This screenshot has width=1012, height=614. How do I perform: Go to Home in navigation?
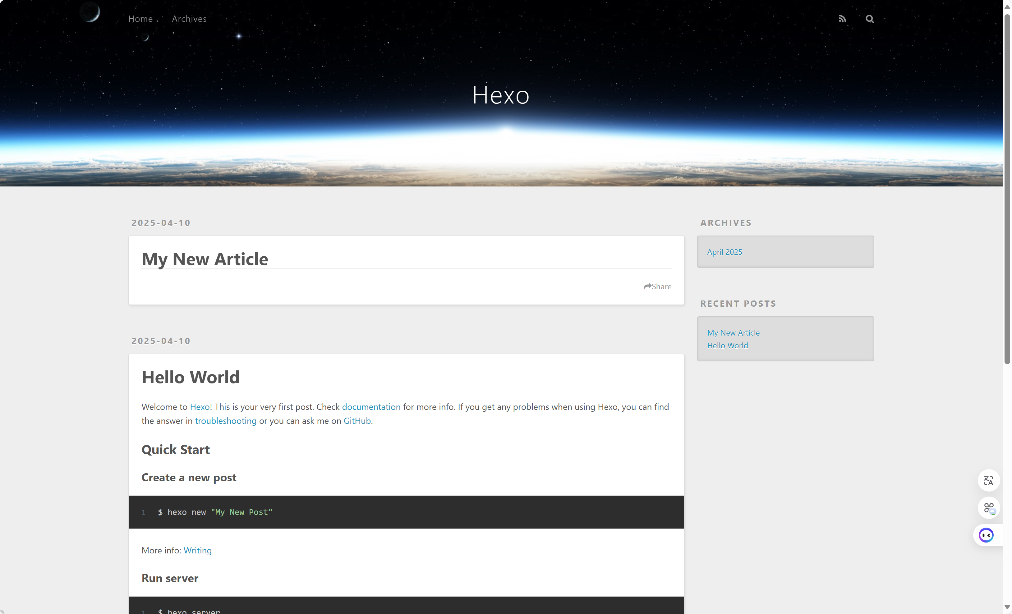coord(140,19)
